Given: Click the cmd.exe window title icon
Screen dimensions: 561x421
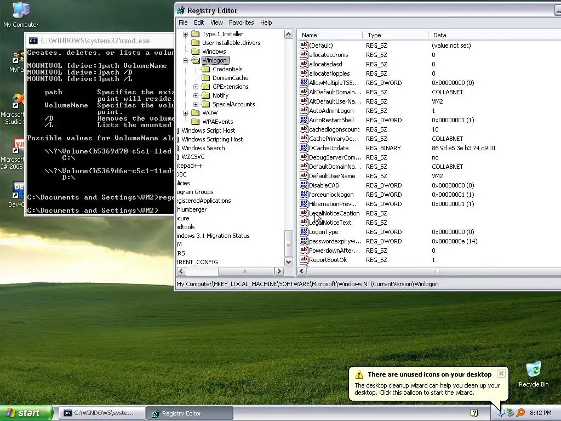Looking at the screenshot, I should (x=33, y=41).
